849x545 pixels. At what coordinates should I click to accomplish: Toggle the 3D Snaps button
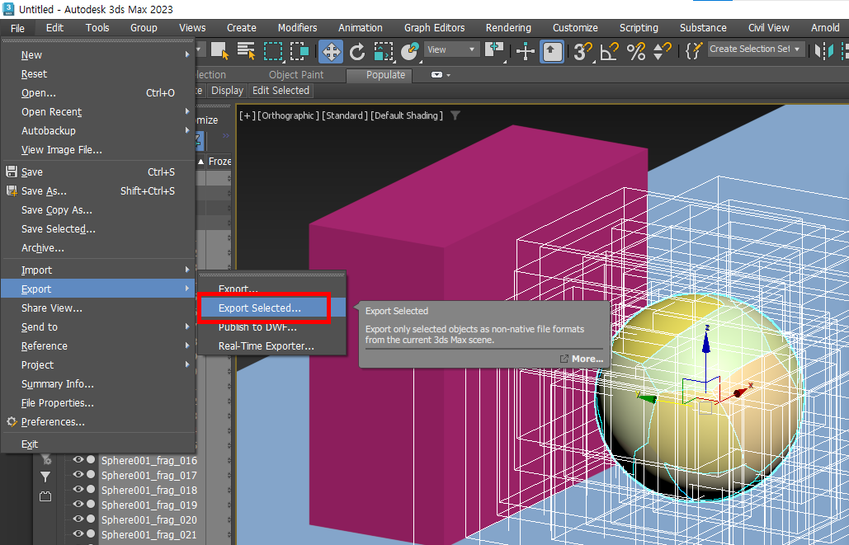point(583,51)
